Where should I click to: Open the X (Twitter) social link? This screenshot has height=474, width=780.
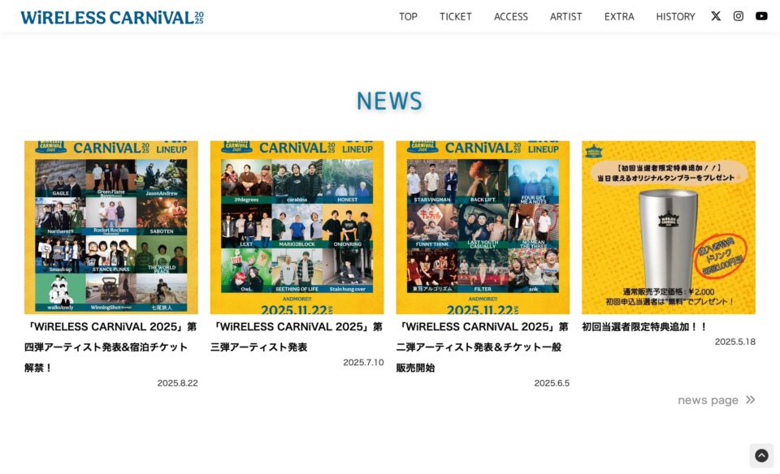pos(715,16)
